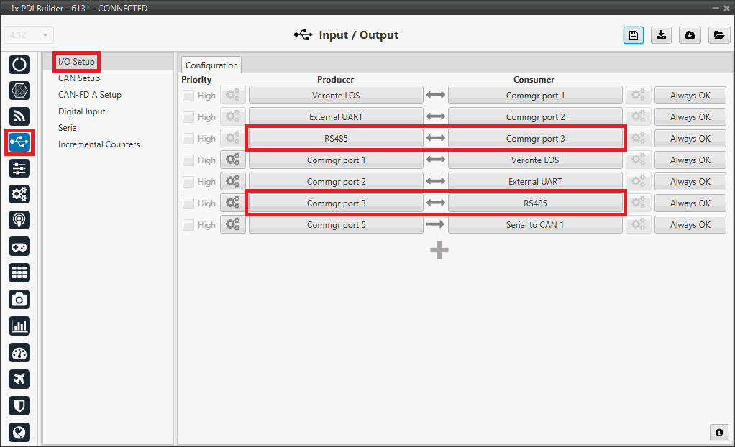Toggle High priority checkbox for RS485 producer
735x447 pixels.
188,139
